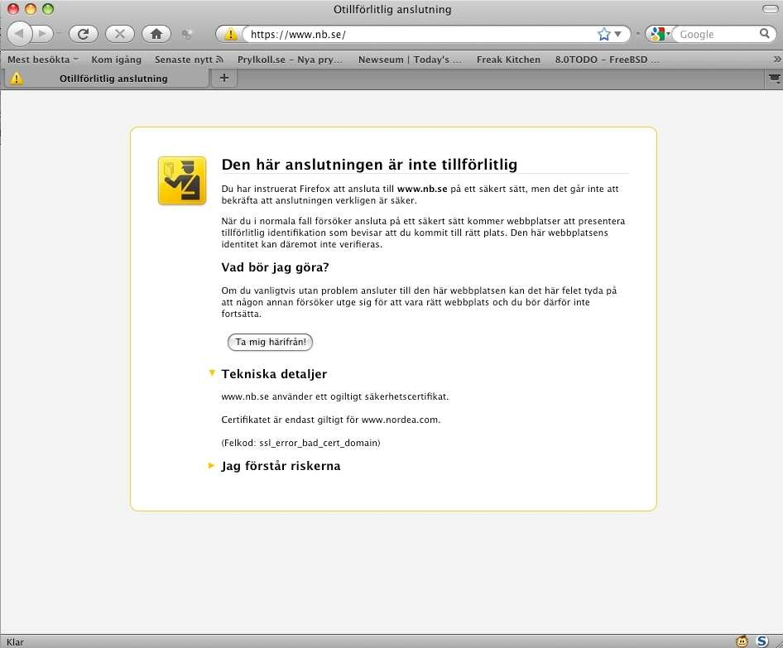The height and width of the screenshot is (648, 783).
Task: Open the Mest besökta bookmarks menu
Action: click(43, 60)
